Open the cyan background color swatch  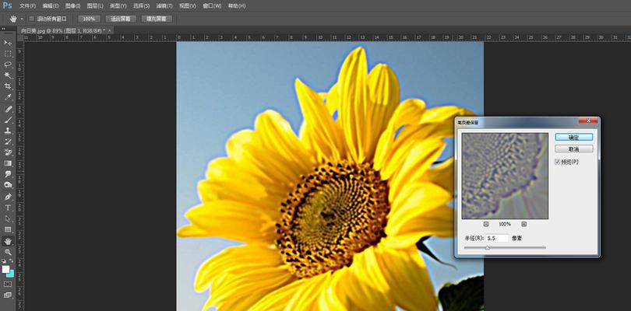[x=11, y=274]
